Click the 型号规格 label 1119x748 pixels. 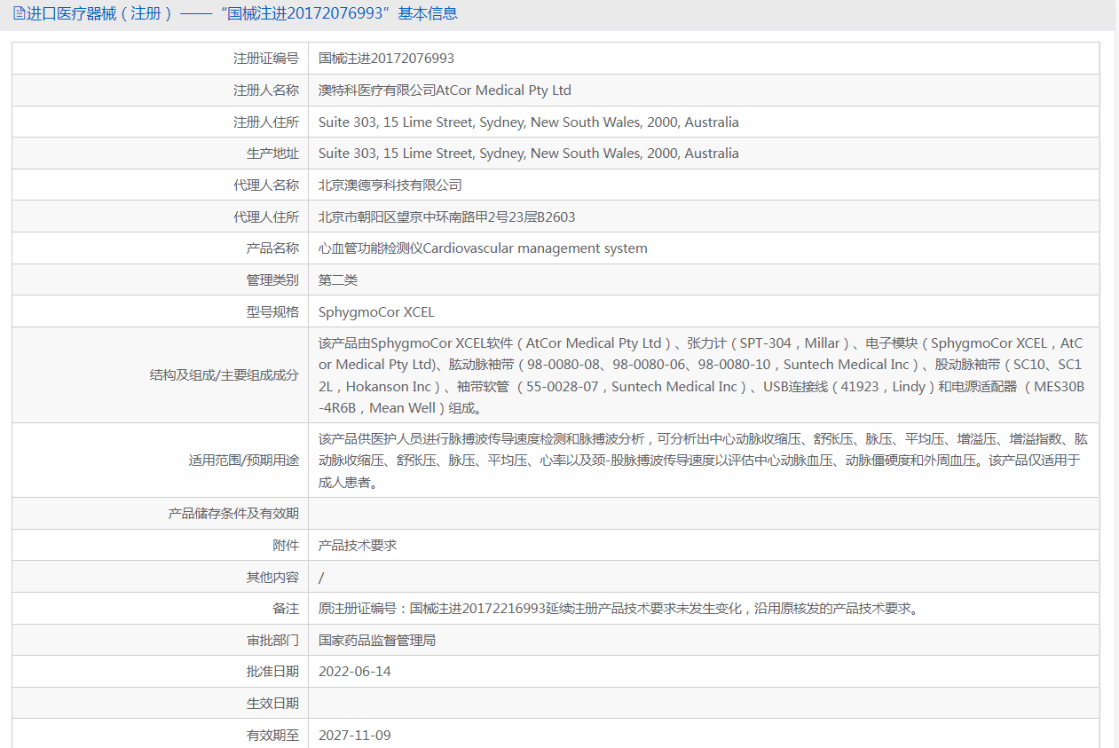tap(273, 312)
